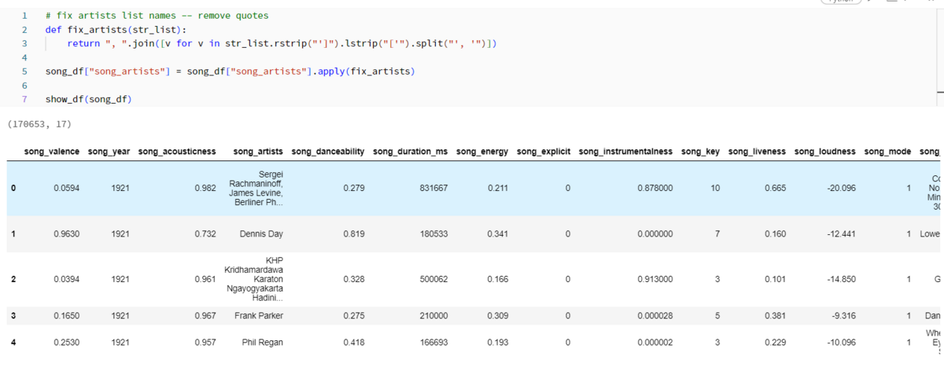Click loudness value -14.850
This screenshot has width=944, height=367.
(x=840, y=279)
